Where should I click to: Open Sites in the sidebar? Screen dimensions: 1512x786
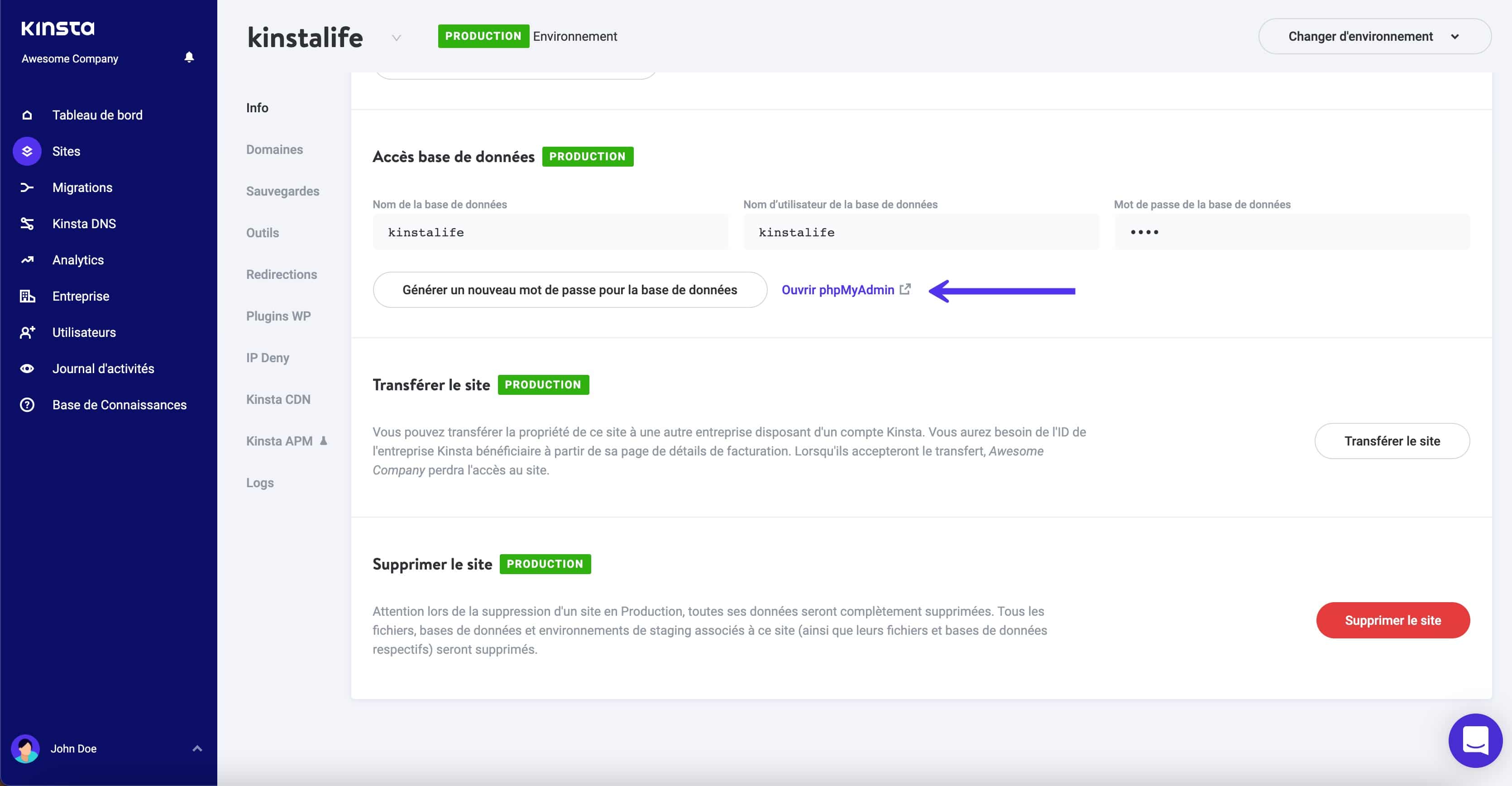pos(67,151)
